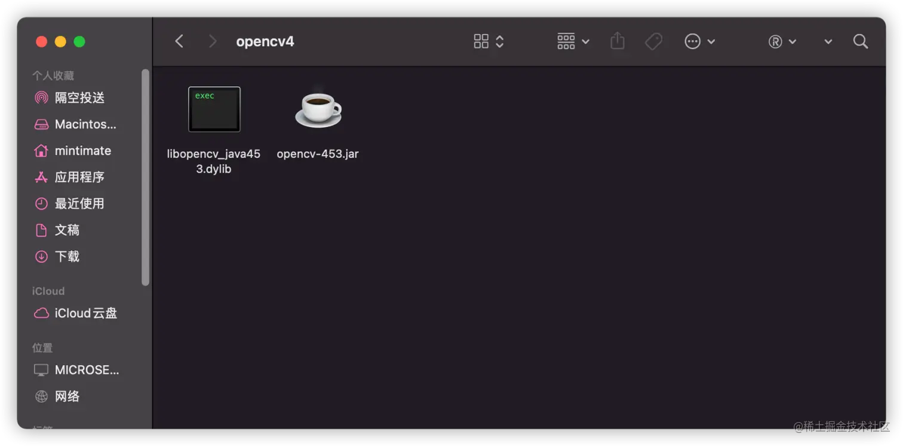Click the sidebar vertical scrollbar
This screenshot has width=903, height=446.
click(145, 177)
